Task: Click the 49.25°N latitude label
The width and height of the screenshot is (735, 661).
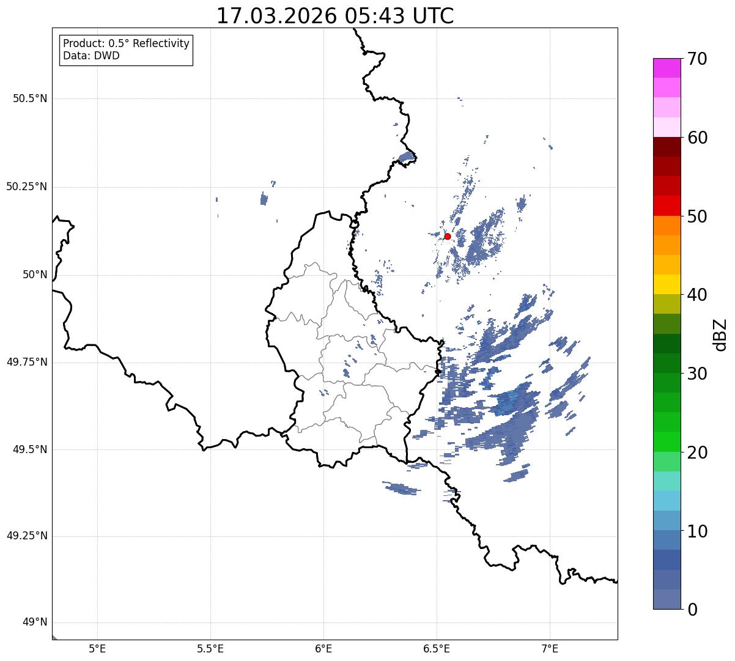Action: click(x=27, y=536)
